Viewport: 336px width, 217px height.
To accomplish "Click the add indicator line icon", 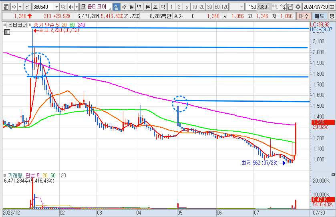I will coord(283,7).
